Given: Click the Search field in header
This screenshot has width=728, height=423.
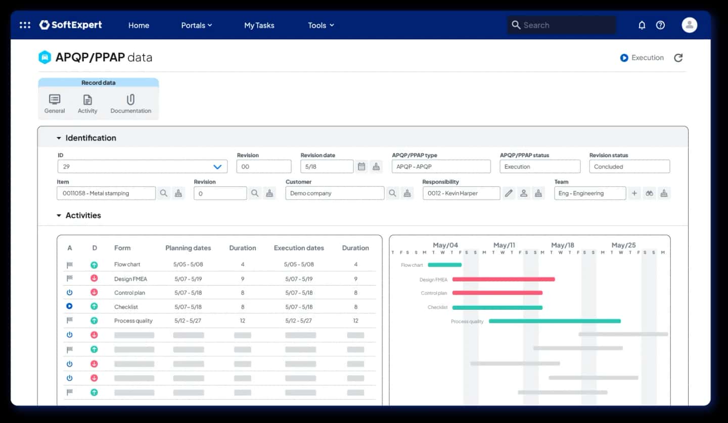Looking at the screenshot, I should pyautogui.click(x=562, y=25).
